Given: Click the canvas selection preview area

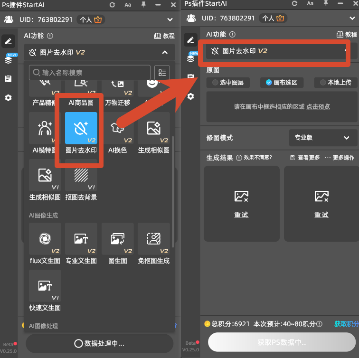Looking at the screenshot, I should pos(282,107).
